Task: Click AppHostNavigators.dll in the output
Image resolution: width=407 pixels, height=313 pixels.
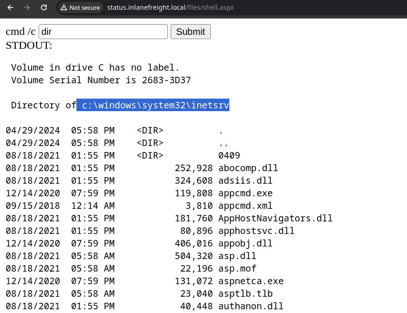Action: (275, 218)
